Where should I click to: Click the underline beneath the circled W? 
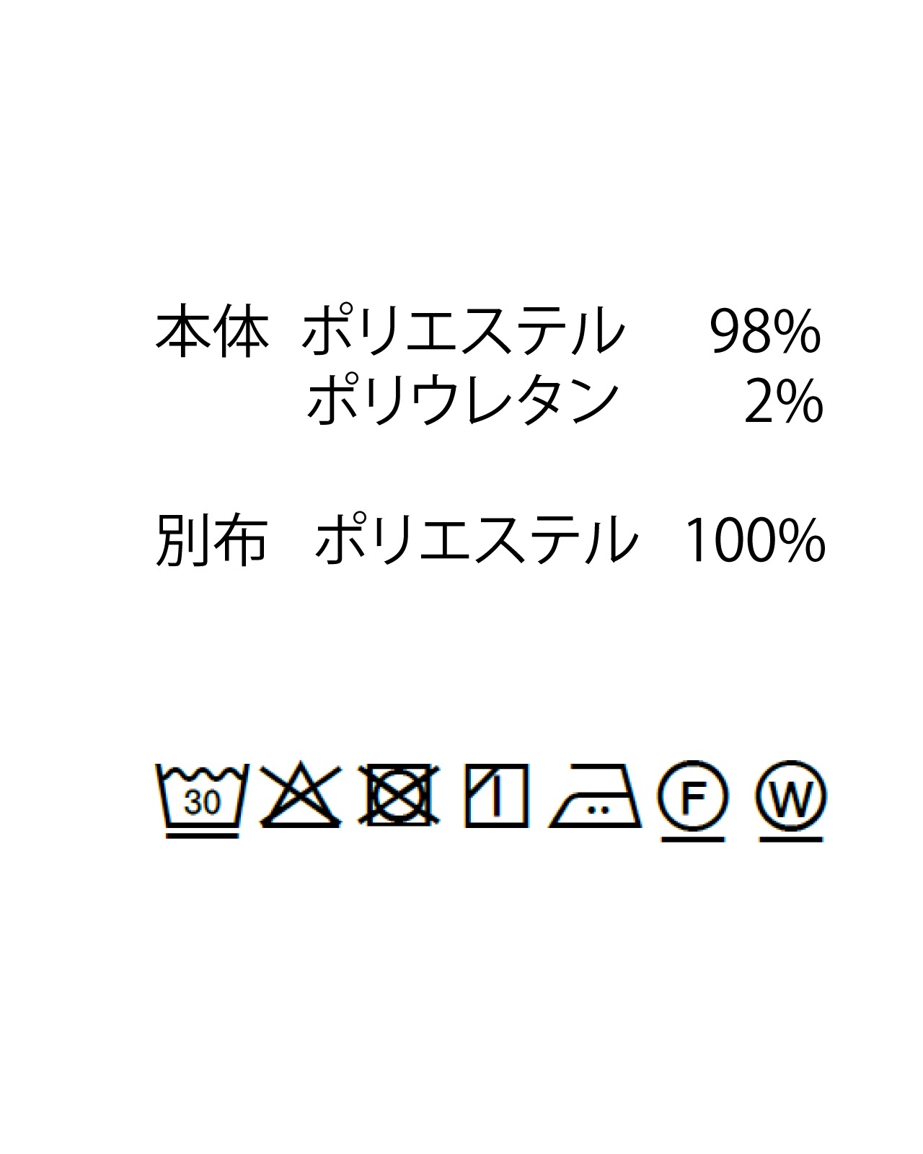coord(791,839)
